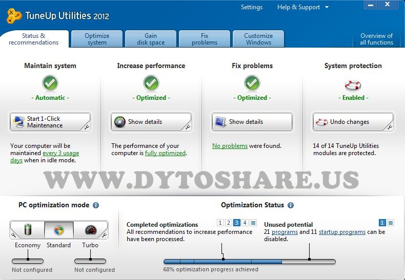Click Economy mode Not configured indicator bar
The image size is (405, 280).
pos(28,261)
